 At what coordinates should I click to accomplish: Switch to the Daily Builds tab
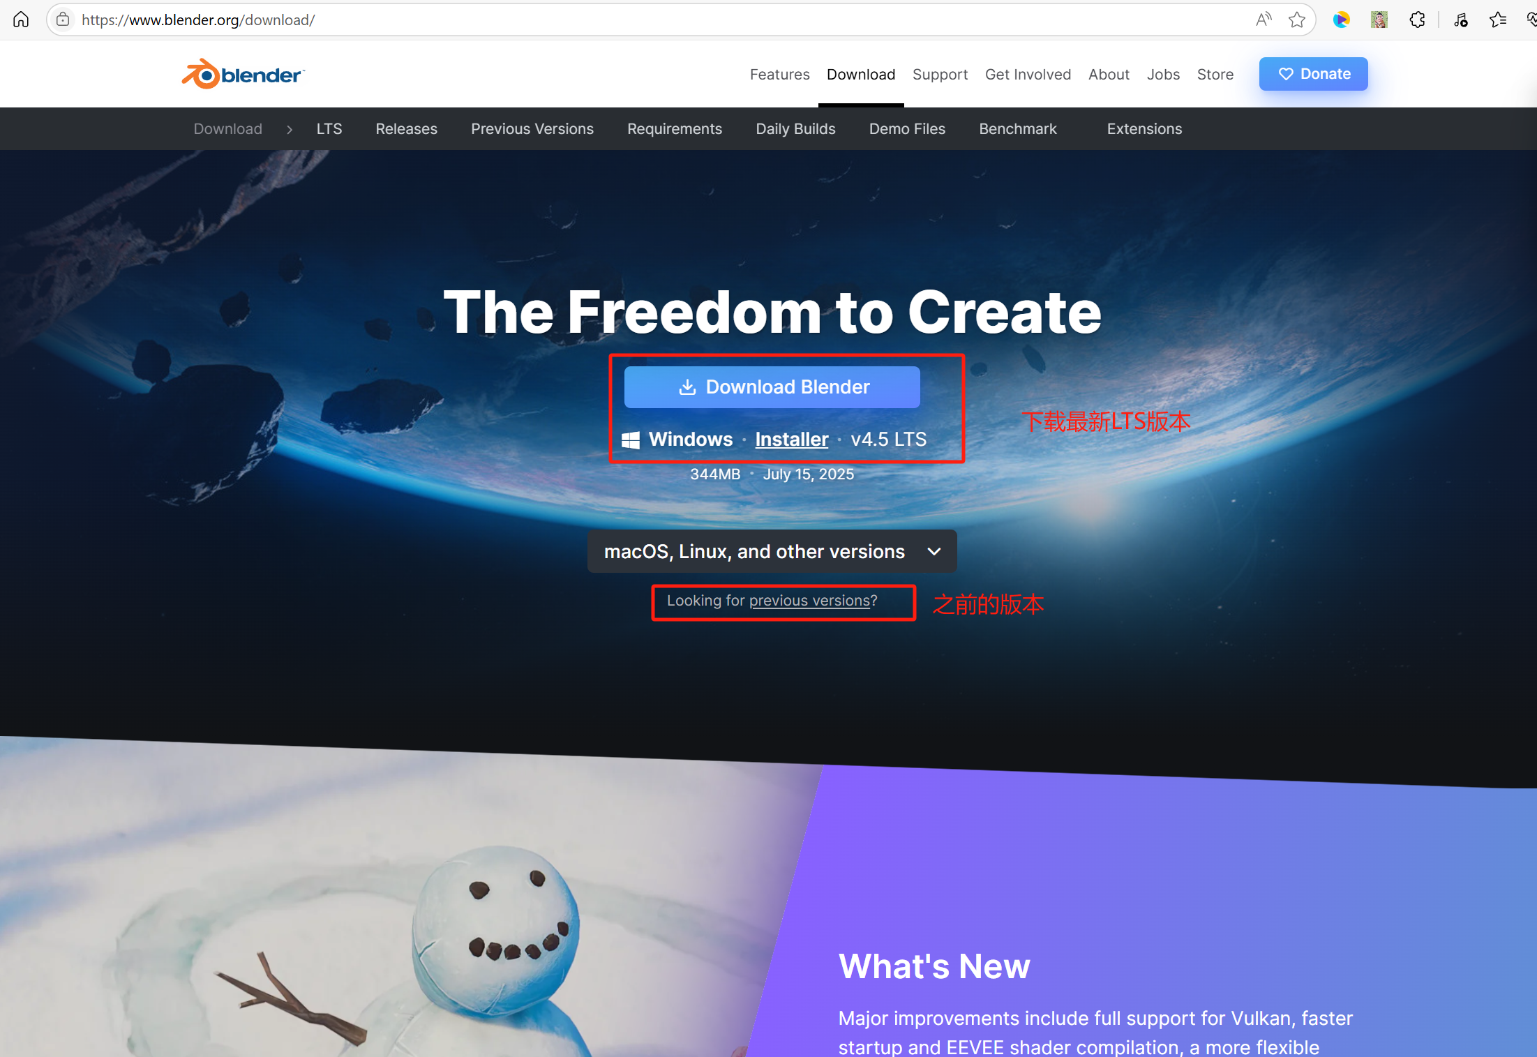click(x=795, y=129)
